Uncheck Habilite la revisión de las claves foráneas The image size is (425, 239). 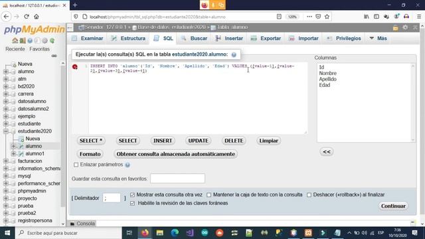pyautogui.click(x=132, y=203)
